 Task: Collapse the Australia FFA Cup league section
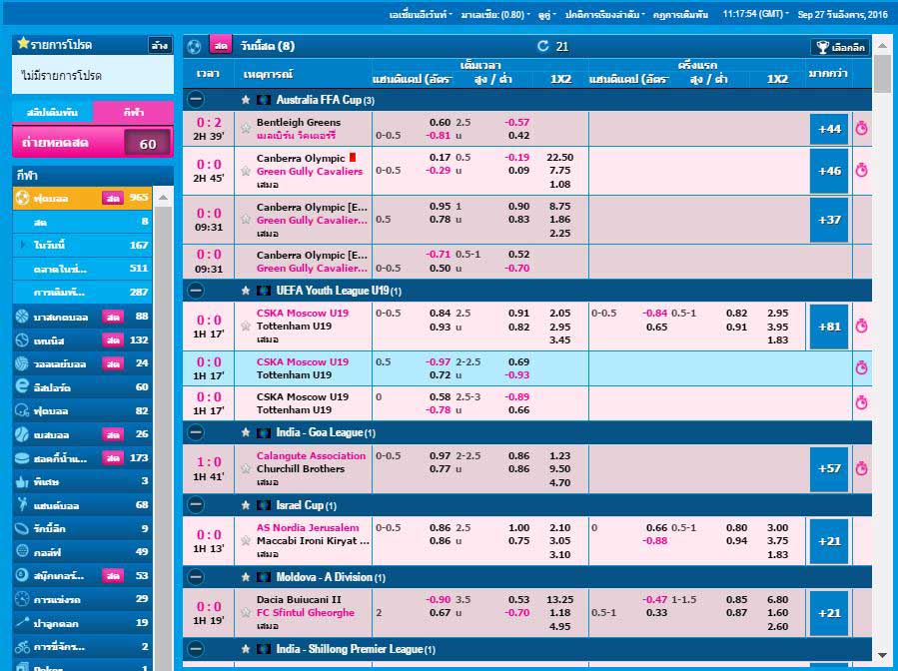click(196, 100)
